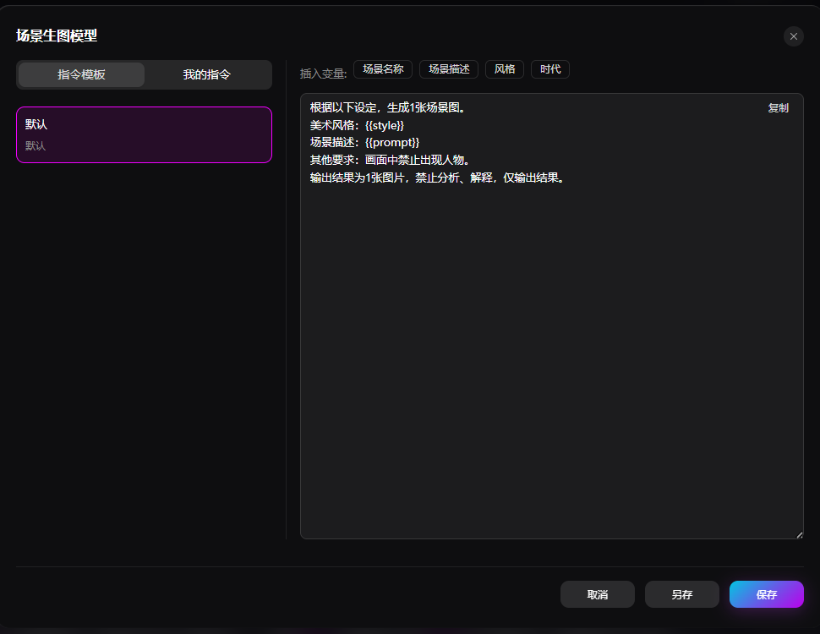Insert the 风格 variable
820x634 pixels.
point(505,69)
